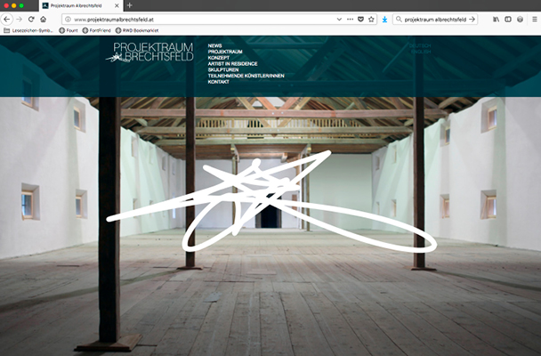This screenshot has width=541, height=356.
Task: Bookmark this page with the star icon
Action: (372, 19)
